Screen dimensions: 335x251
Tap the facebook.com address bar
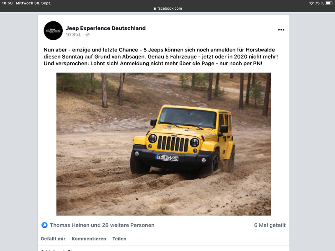pyautogui.click(x=167, y=8)
